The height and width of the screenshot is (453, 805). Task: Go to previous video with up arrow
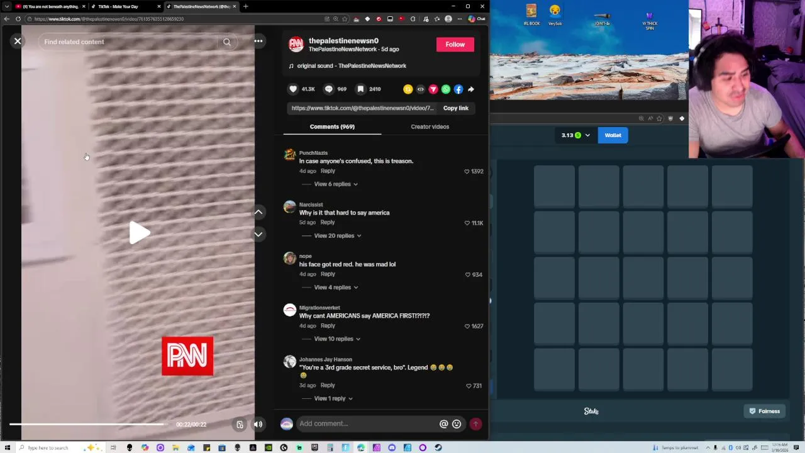point(258,213)
